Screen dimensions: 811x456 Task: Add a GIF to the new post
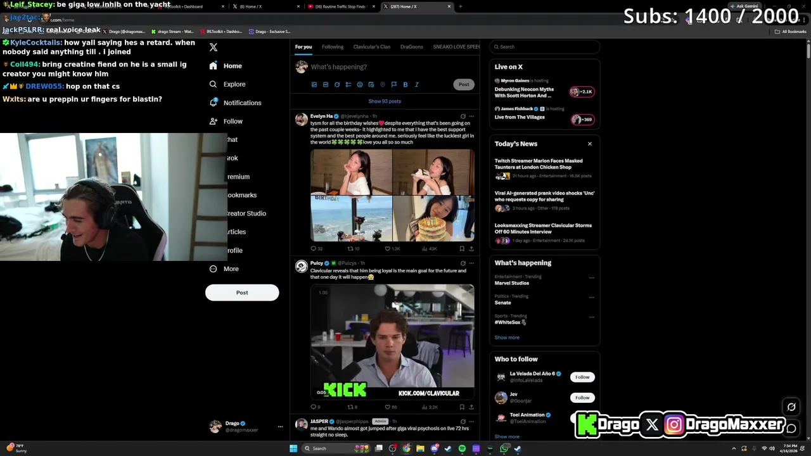[326, 84]
